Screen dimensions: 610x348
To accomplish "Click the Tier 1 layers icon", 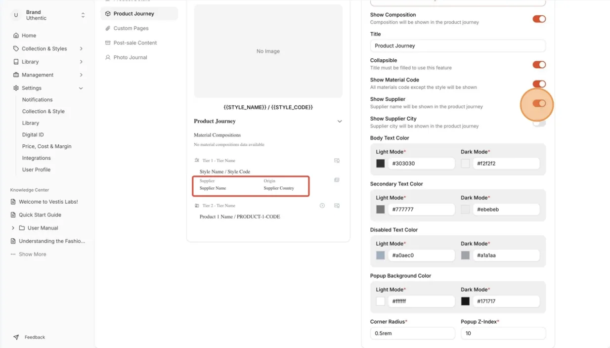I will [x=197, y=160].
